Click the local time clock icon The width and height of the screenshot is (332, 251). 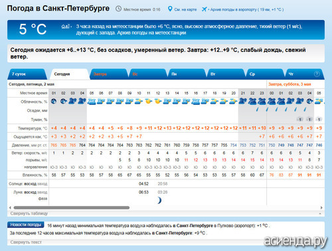point(119,9)
